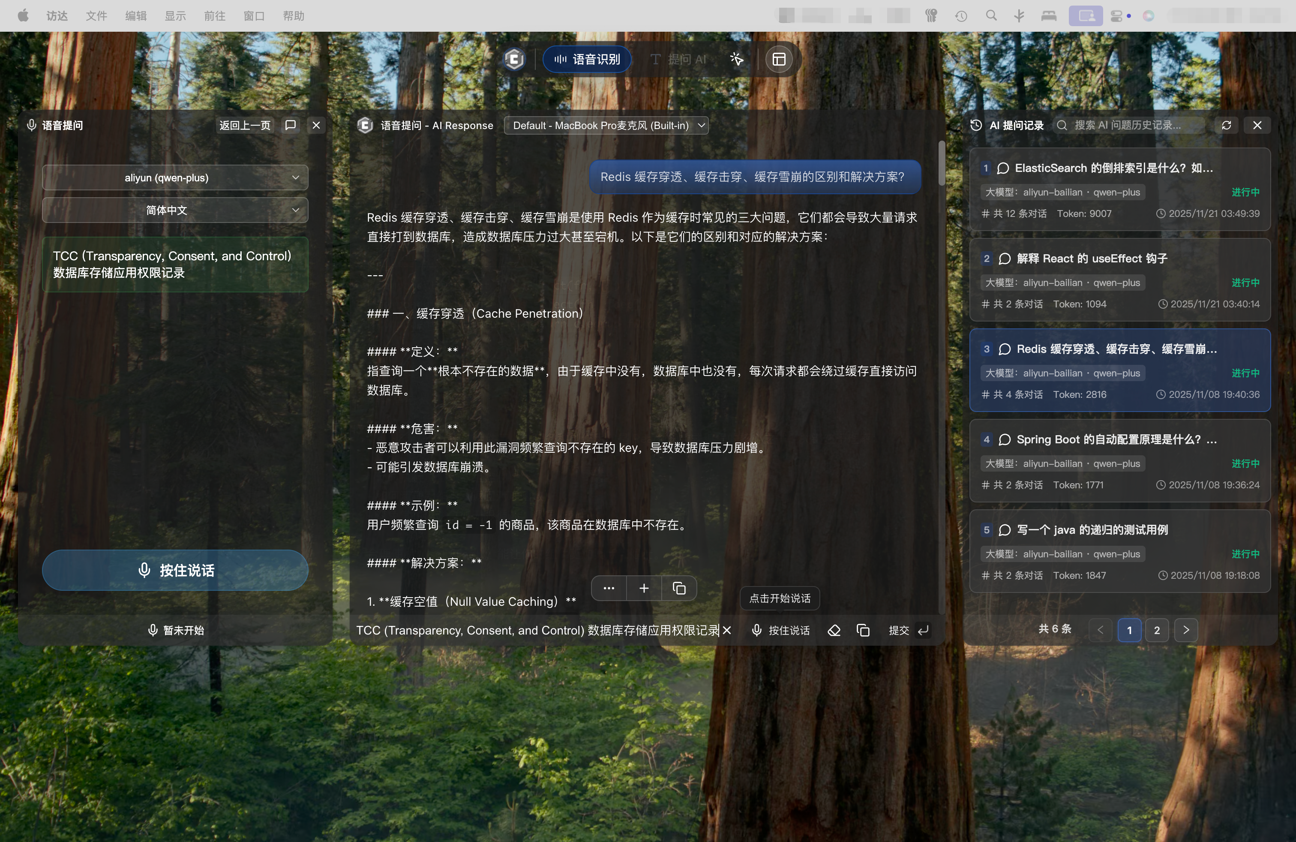Copy the AI response with the copy icon
The width and height of the screenshot is (1296, 842).
click(678, 588)
